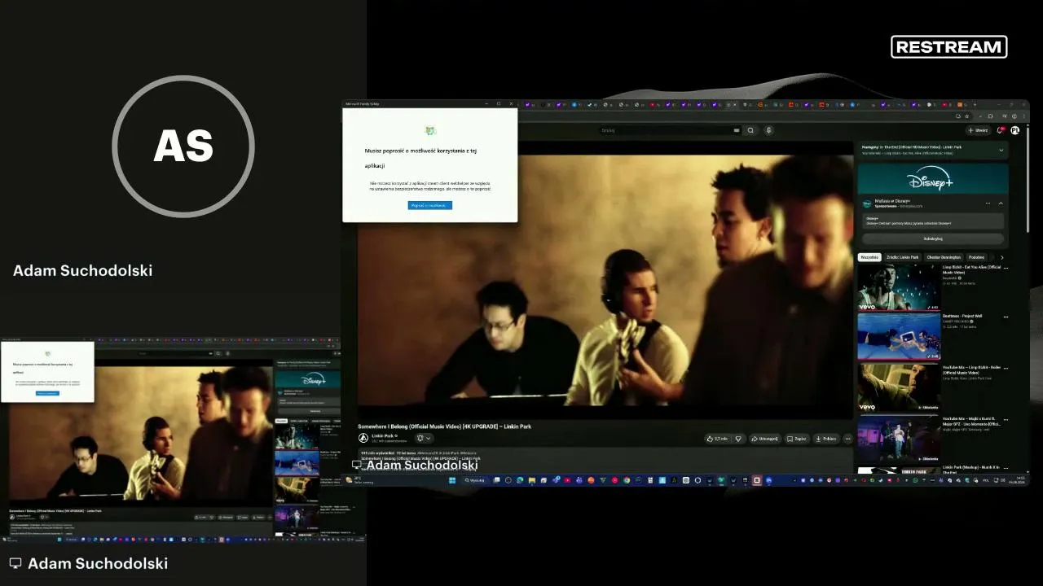Open the subscription notification bell dropdown
The height and width of the screenshot is (586, 1043).
pyautogui.click(x=424, y=438)
